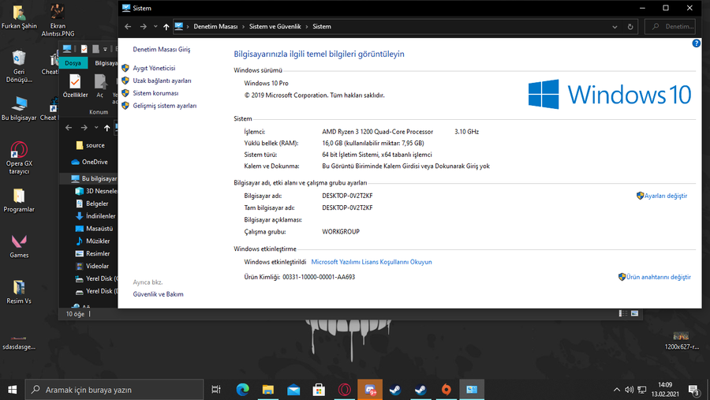Click Opera GX tarayıcı desktop icon

(x=19, y=158)
